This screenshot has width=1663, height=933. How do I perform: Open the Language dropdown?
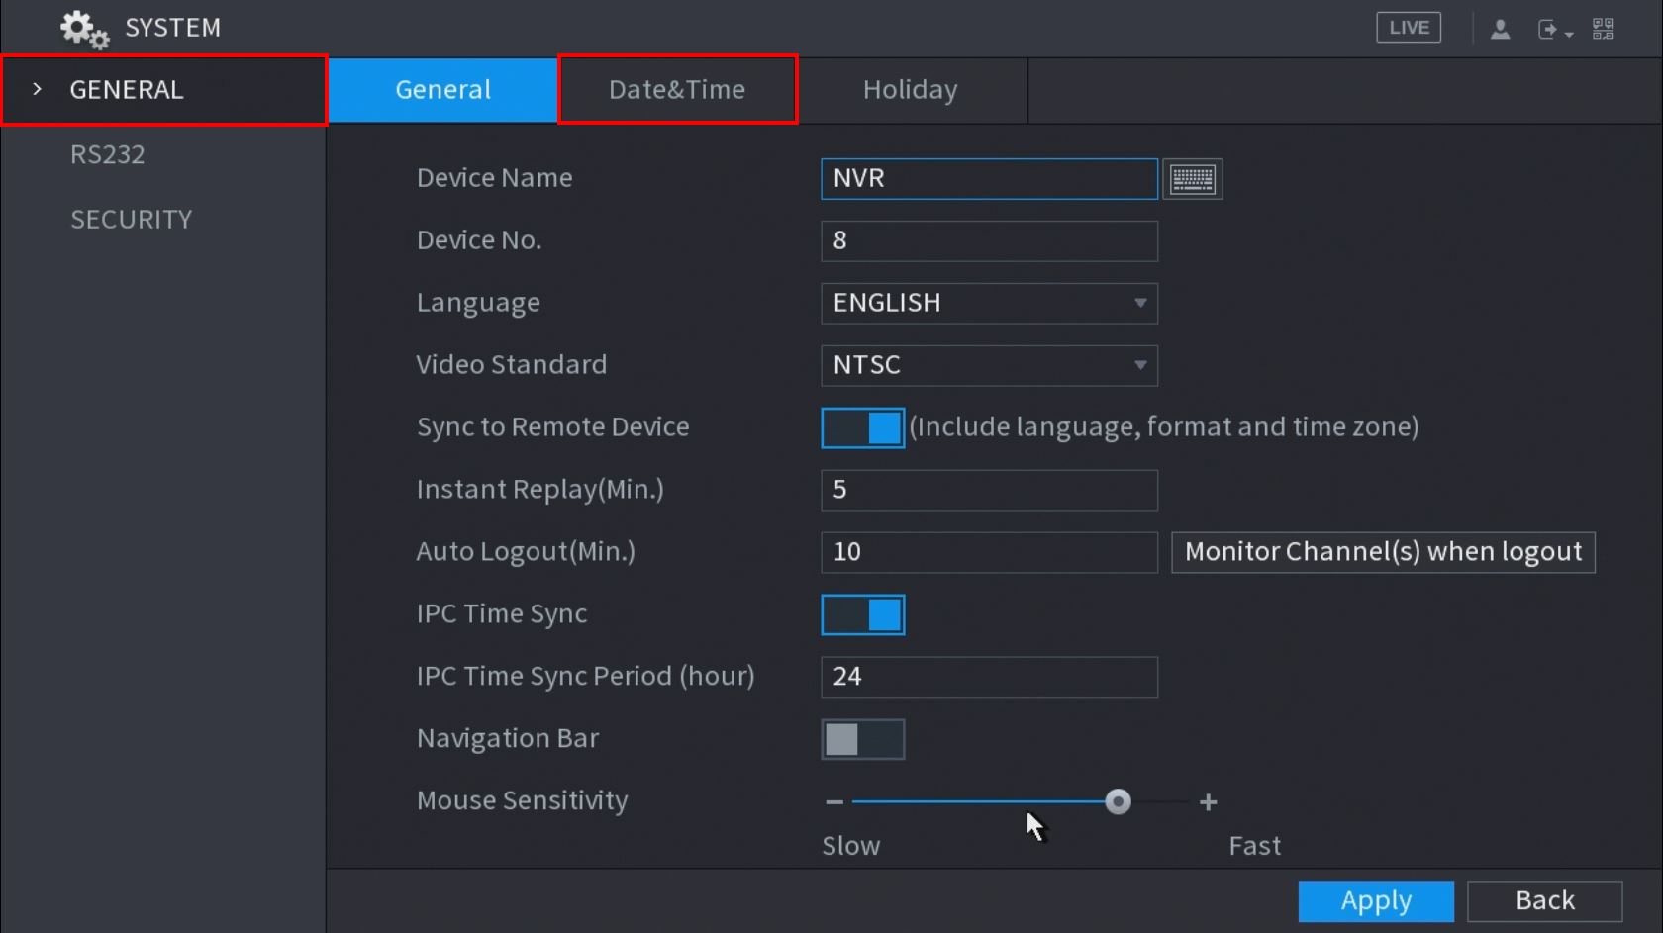[x=988, y=303]
